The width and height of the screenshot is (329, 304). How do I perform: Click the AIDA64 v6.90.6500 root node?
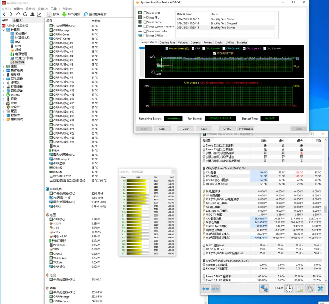pyautogui.click(x=17, y=26)
